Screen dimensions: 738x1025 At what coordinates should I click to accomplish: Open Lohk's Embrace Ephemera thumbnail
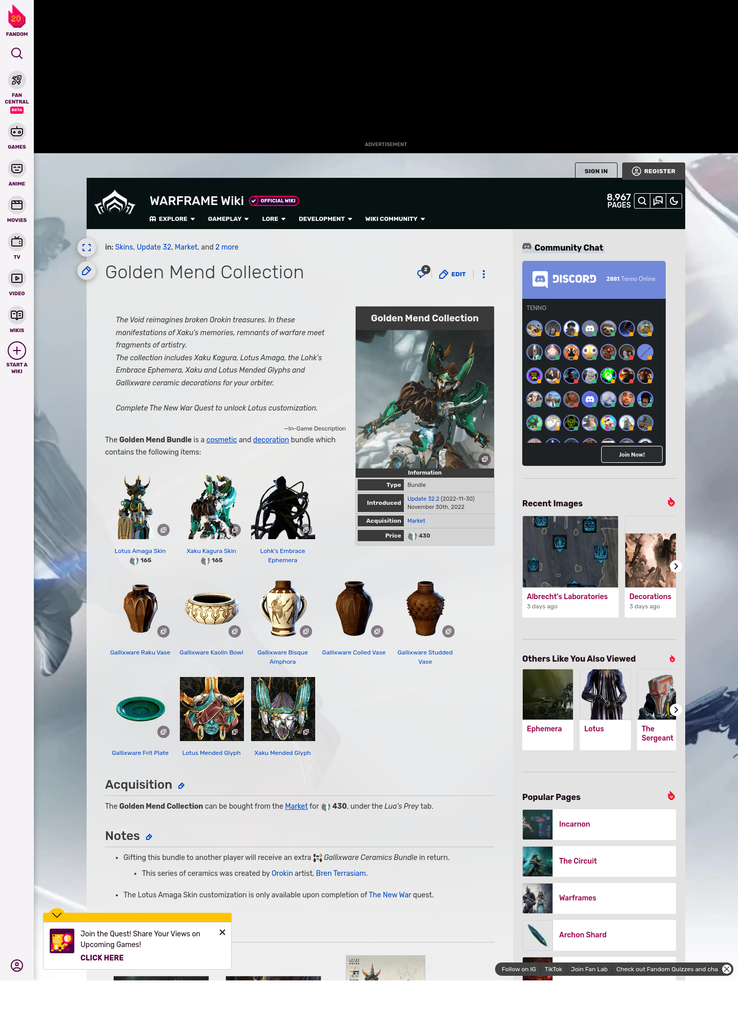tap(283, 507)
